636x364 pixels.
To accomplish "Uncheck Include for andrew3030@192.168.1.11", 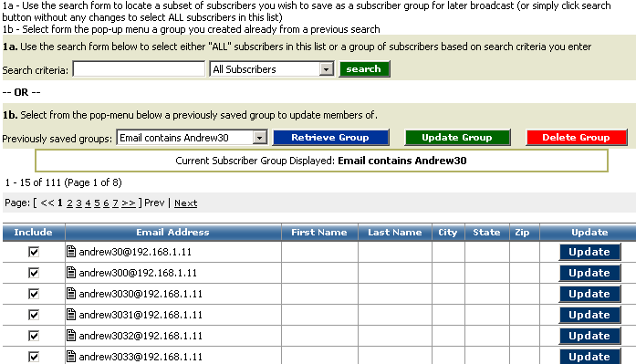I will 34,294.
